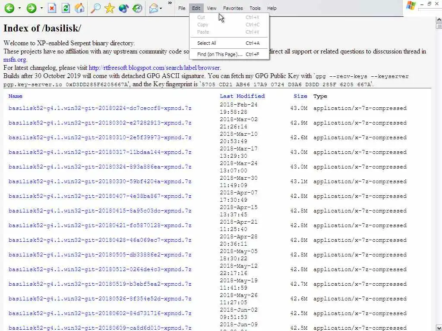The width and height of the screenshot is (442, 331).
Task: Download basilisk52 git-20180512-0264de4c3 archive
Action: 100,269
